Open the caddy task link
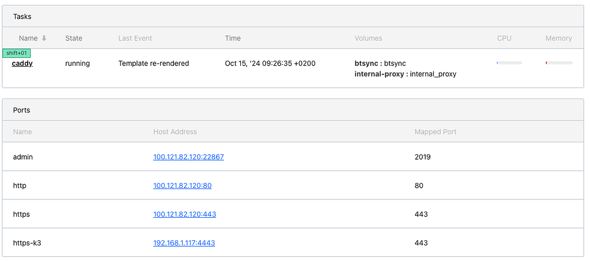590x261 pixels. pos(22,63)
